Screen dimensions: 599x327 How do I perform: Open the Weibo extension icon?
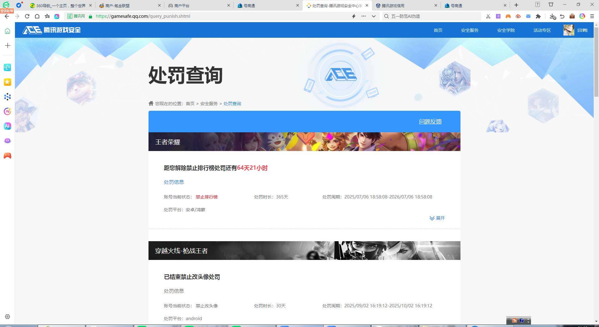518,16
